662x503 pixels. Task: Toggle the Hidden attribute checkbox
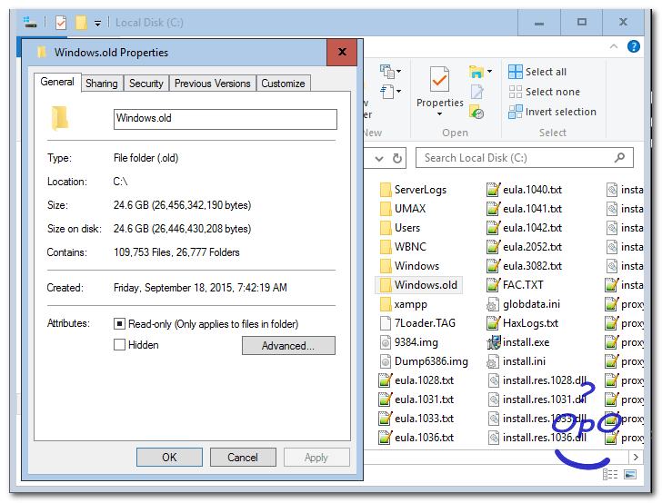tap(119, 345)
